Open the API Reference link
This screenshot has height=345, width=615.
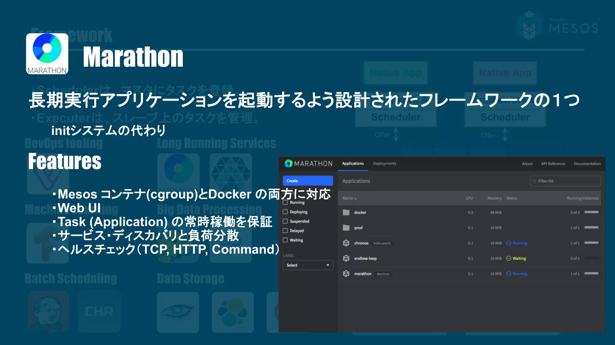pos(553,164)
